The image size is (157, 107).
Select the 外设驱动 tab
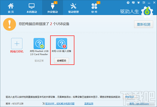(x=53, y=8)
